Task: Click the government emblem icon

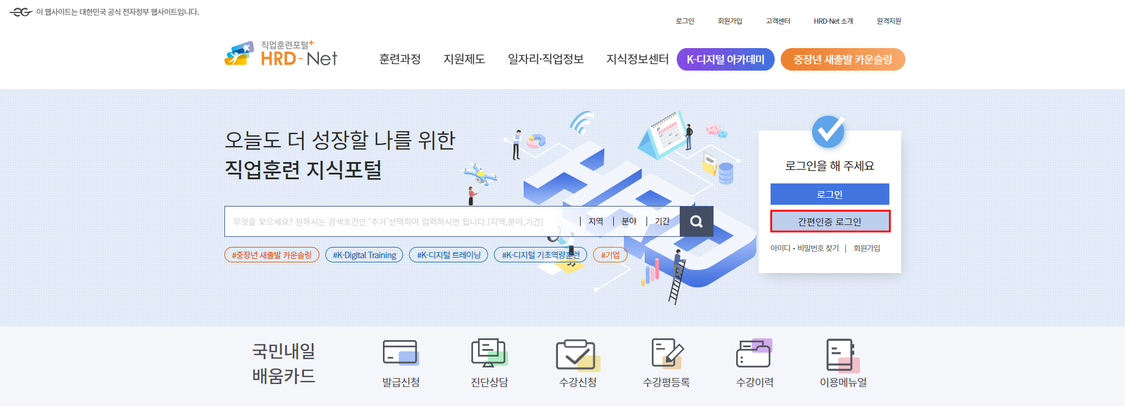Action: [x=21, y=12]
